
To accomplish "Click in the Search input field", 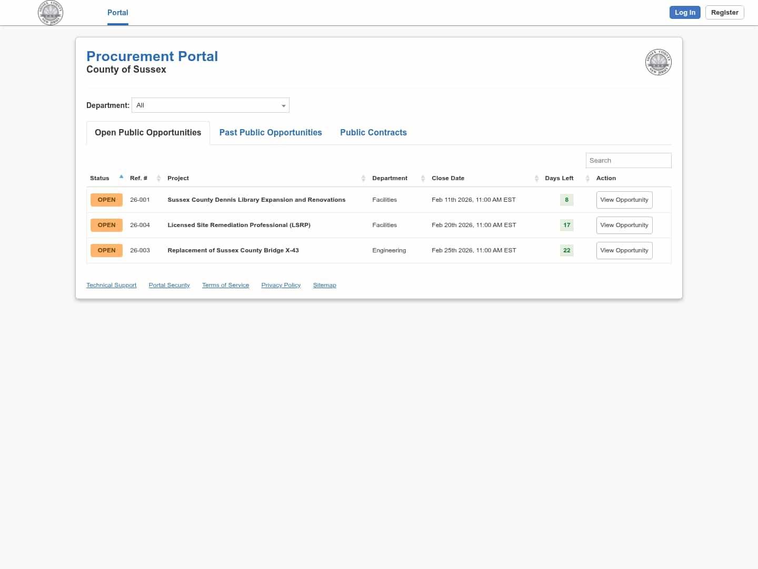I will tap(628, 161).
